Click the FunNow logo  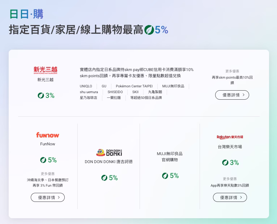coord(47,135)
